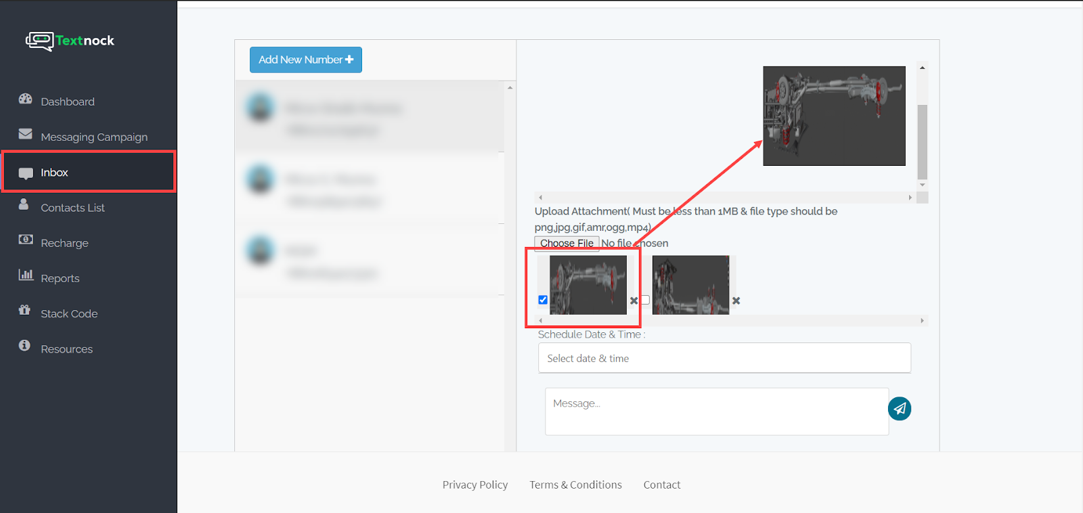This screenshot has width=1083, height=513.
Task: Click the Contacts List person icon
Action: click(x=24, y=204)
